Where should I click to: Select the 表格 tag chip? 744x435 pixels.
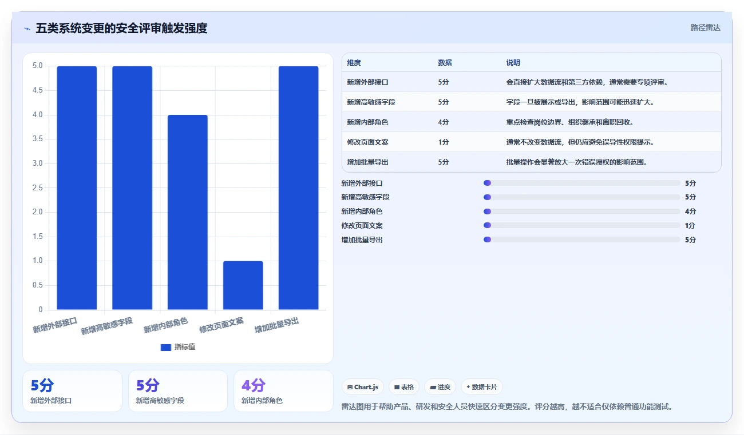(404, 387)
